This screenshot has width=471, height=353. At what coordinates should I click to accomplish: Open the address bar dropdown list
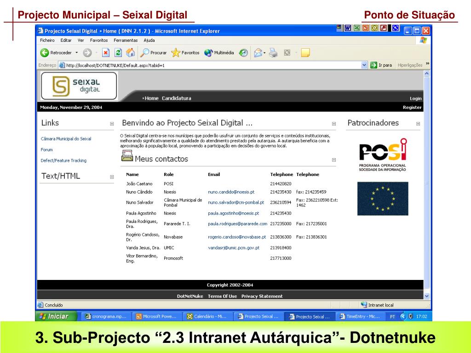tap(364, 65)
